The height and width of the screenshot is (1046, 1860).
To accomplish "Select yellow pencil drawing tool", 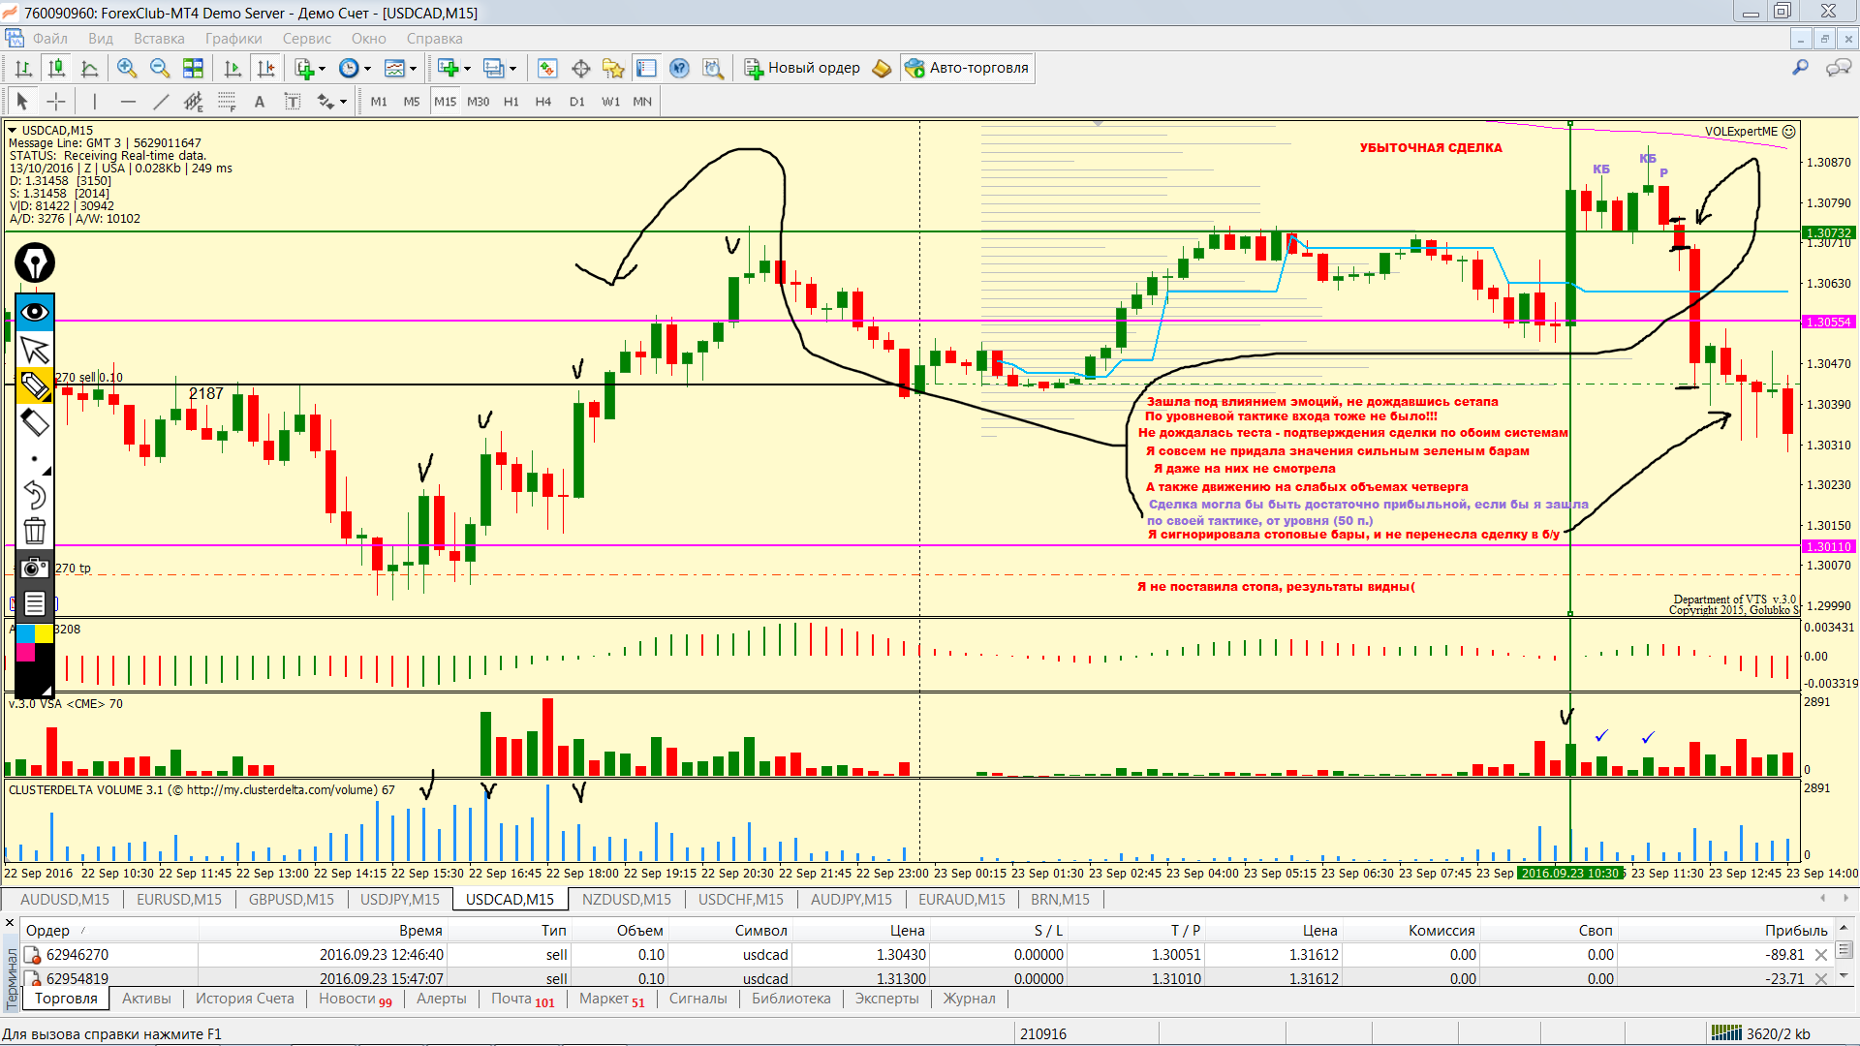I will (x=35, y=385).
